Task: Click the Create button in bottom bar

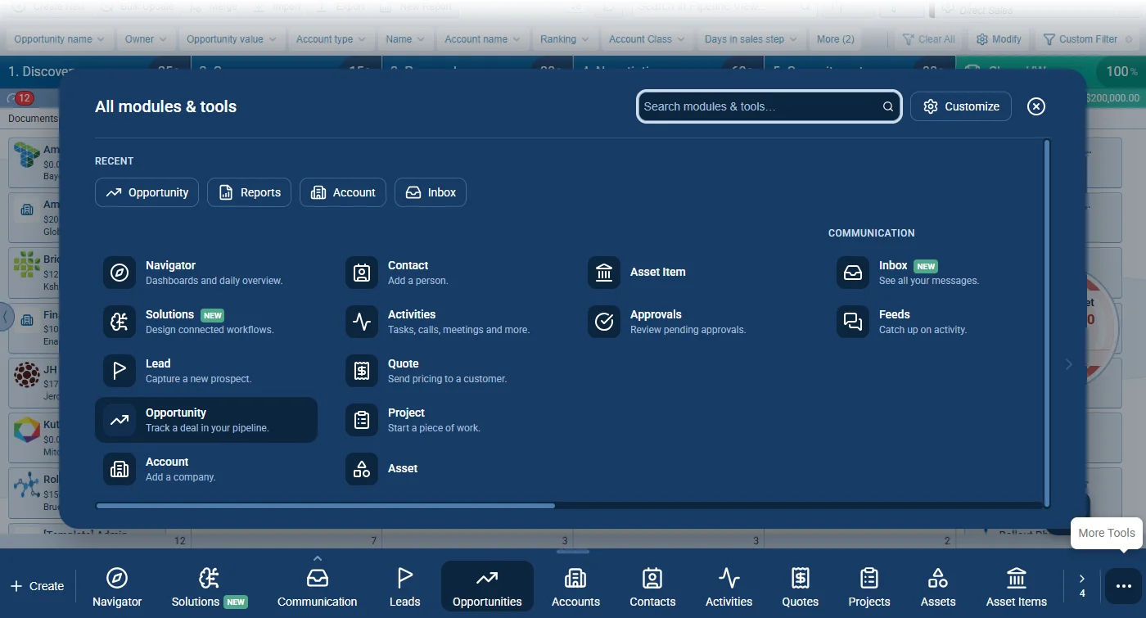Action: 37,586
